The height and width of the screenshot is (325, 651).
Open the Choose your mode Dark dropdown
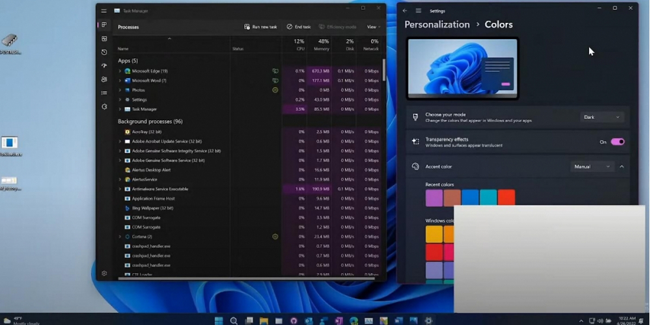602,117
